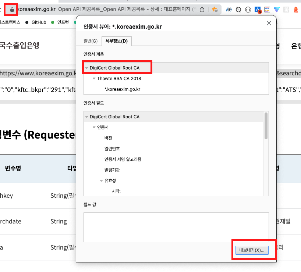This screenshot has height=272, width=301.
Task: Open the blue angle-bracket extension icon
Action: pyautogui.click(x=229, y=10)
